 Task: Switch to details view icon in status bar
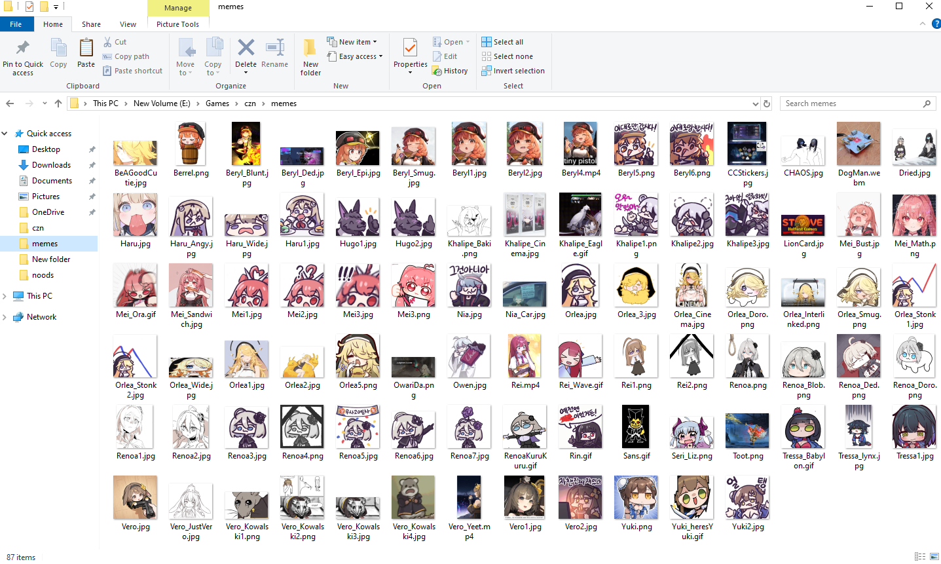click(x=920, y=557)
